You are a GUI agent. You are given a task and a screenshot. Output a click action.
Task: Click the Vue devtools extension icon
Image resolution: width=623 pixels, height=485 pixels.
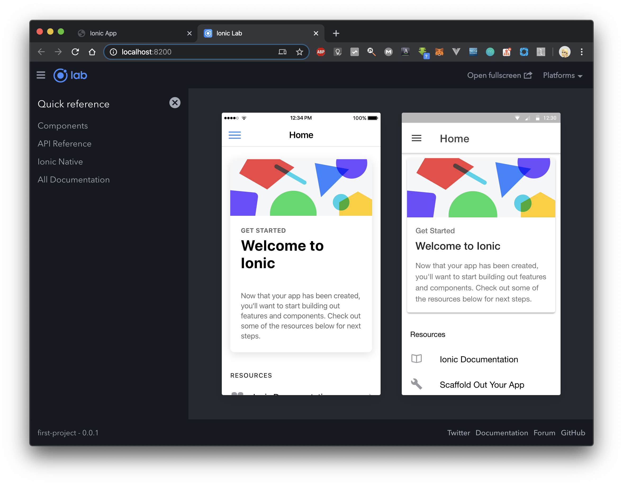click(456, 52)
